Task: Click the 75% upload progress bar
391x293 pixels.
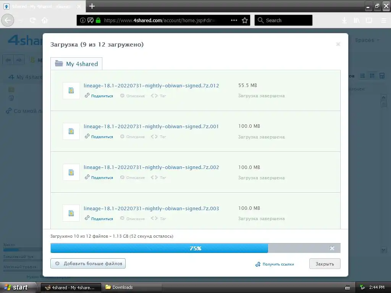Action: click(x=195, y=248)
